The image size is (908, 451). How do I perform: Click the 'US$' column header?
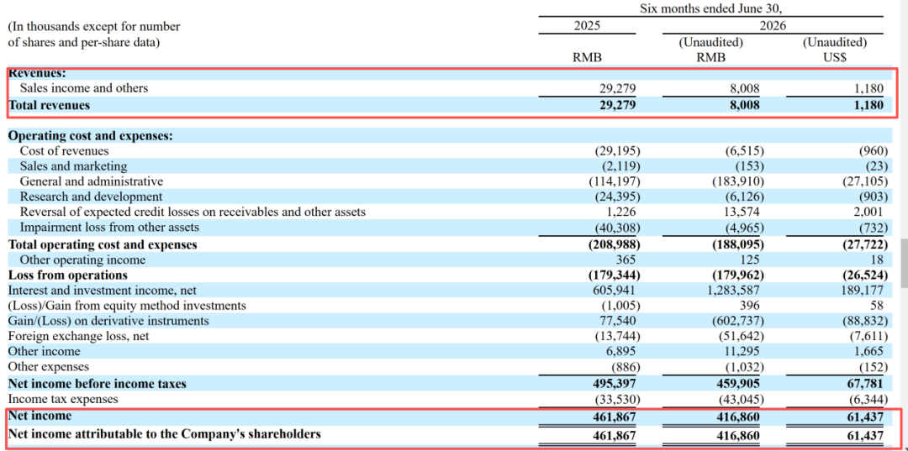pyautogui.click(x=835, y=57)
